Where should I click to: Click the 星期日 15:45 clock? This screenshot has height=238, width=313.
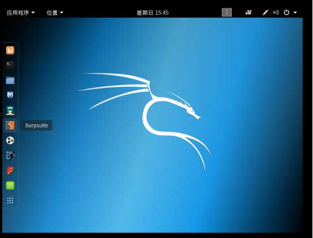click(x=153, y=12)
